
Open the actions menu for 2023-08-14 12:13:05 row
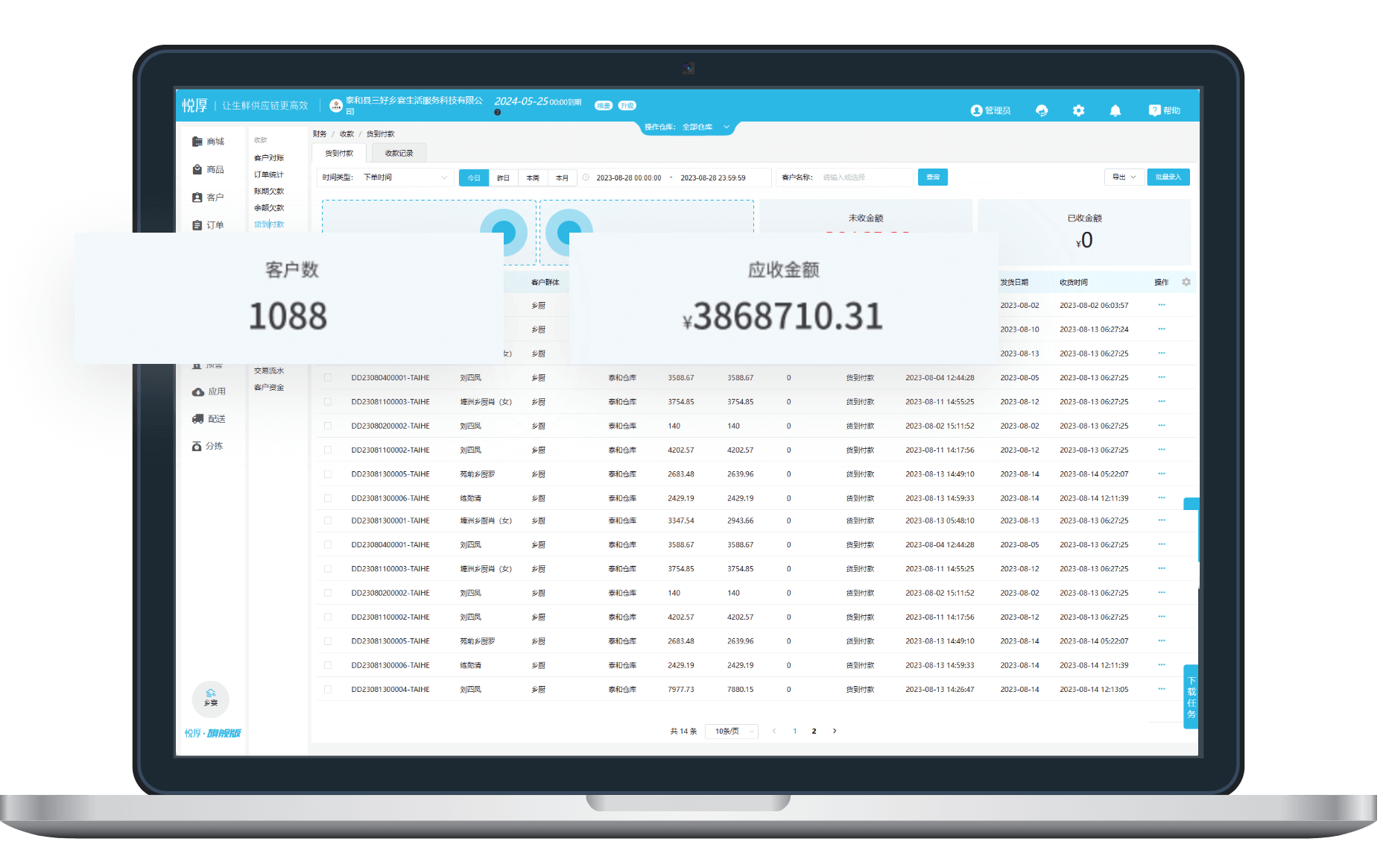[1162, 689]
